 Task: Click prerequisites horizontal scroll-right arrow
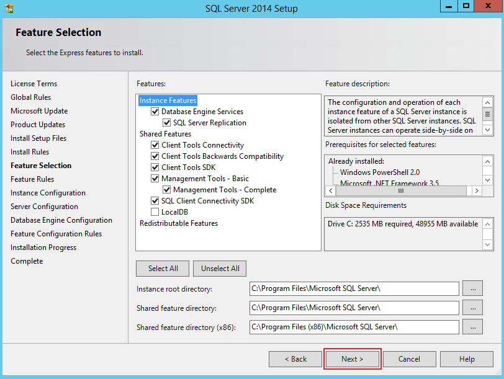point(477,191)
